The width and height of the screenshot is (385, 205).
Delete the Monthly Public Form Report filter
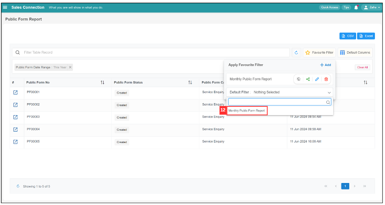point(326,79)
